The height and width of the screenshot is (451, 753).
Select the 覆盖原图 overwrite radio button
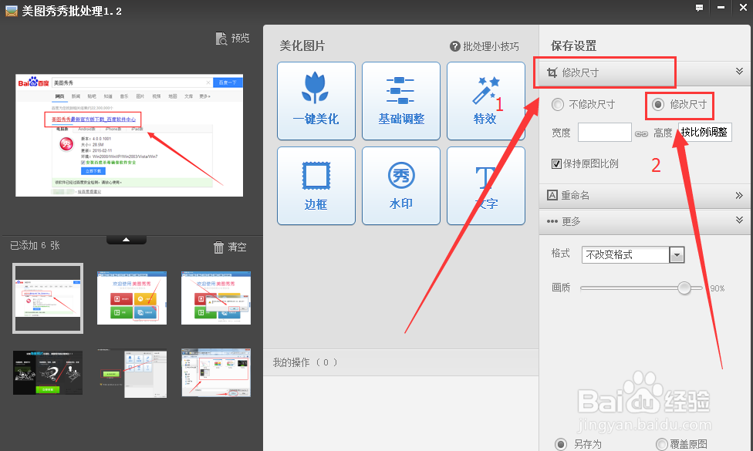662,444
